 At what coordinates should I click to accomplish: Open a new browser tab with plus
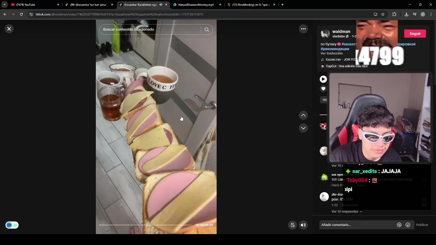[x=282, y=5]
